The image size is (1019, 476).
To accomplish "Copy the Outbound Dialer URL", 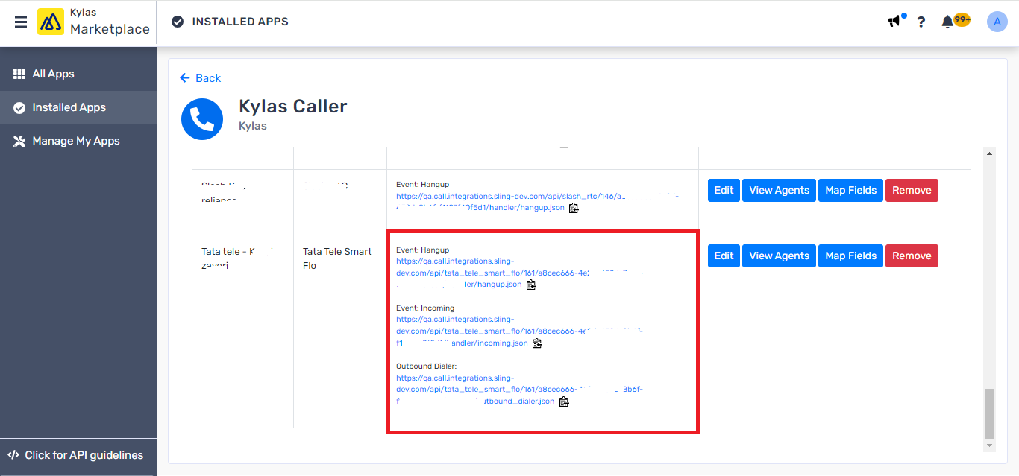I will pos(564,402).
